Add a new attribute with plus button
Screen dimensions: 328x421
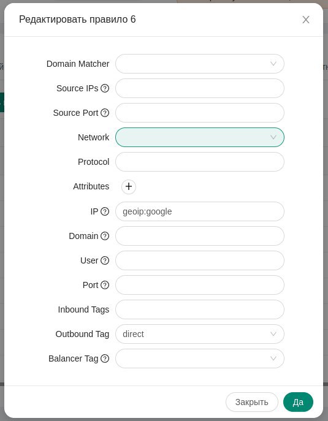pos(129,187)
